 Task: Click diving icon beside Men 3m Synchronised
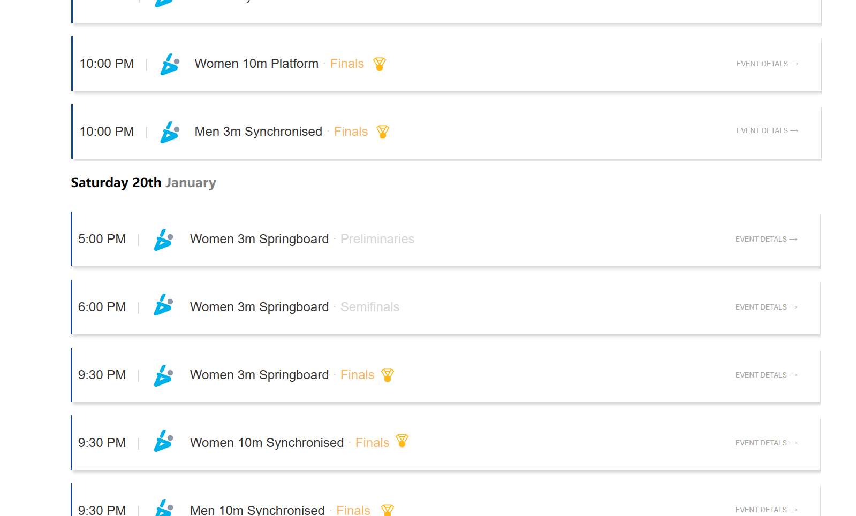pyautogui.click(x=170, y=132)
